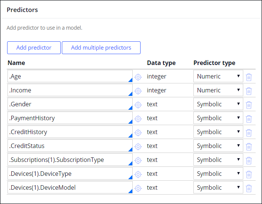Remove .PaymentHistory using trash icon
262x204 pixels.
(x=249, y=118)
